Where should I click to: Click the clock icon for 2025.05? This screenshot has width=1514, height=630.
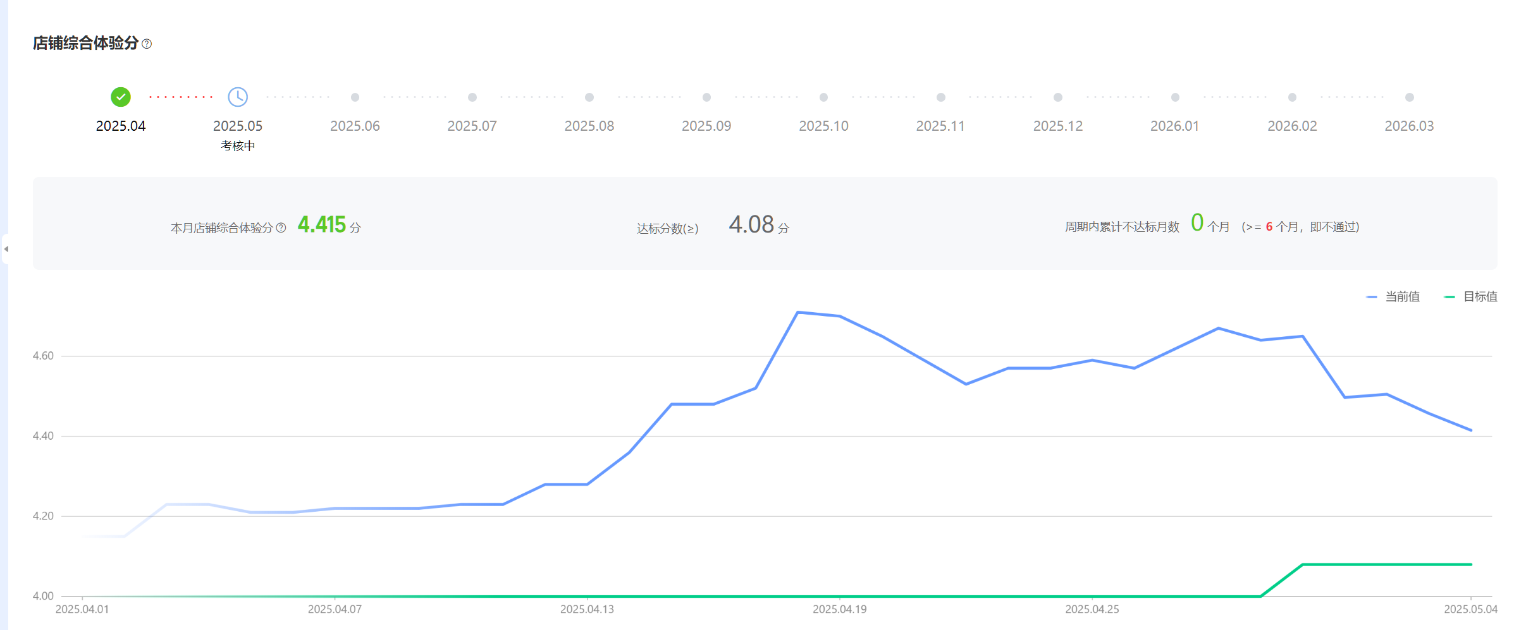[238, 97]
